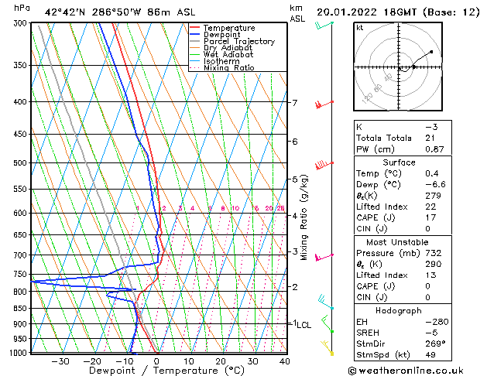Select the CAPE value under Surface
This screenshot has height=376, width=487.
tap(430, 217)
